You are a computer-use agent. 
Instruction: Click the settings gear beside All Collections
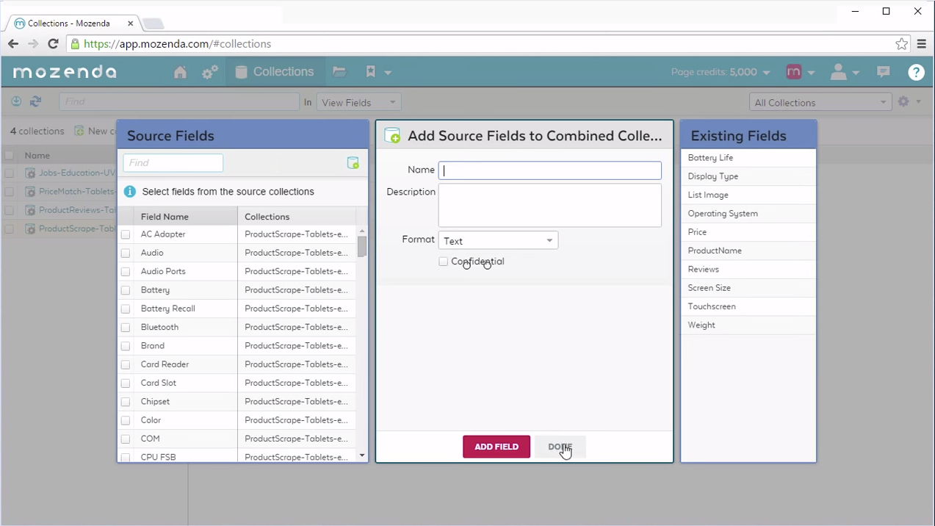[x=903, y=101]
